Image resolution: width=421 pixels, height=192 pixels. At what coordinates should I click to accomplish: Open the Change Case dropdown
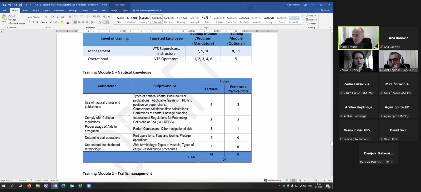[63, 17]
